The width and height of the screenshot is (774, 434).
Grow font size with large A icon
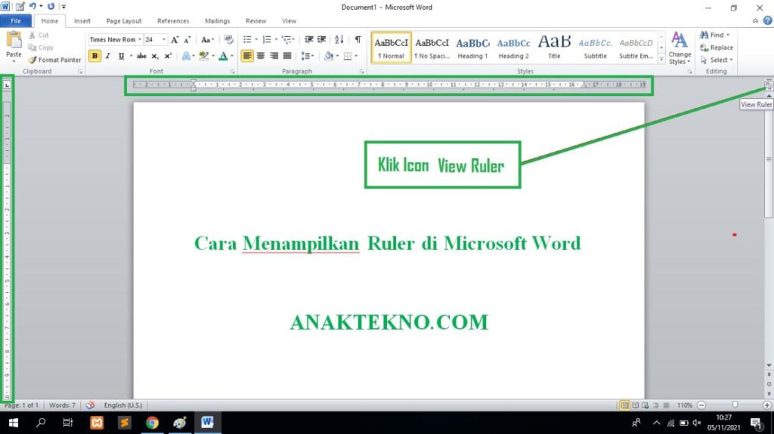tap(175, 39)
